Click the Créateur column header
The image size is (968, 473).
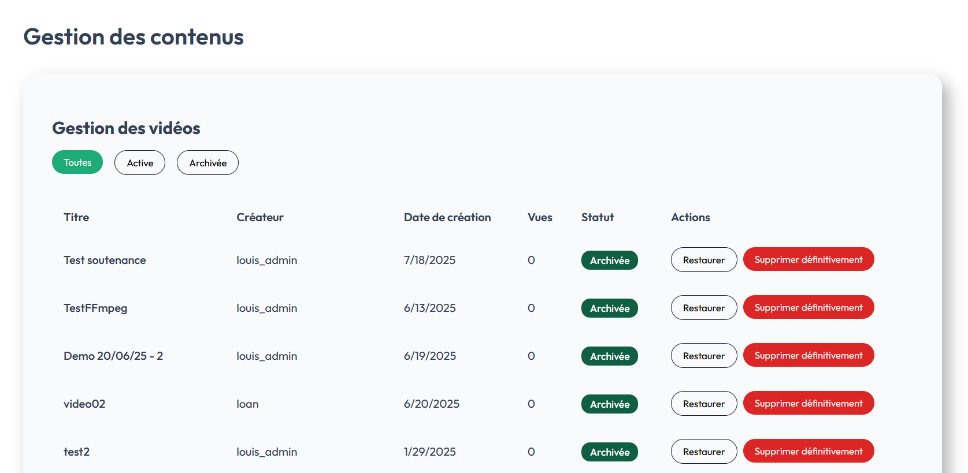coord(260,217)
